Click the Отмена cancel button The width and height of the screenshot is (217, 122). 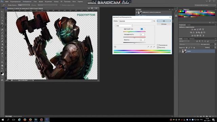[164, 24]
